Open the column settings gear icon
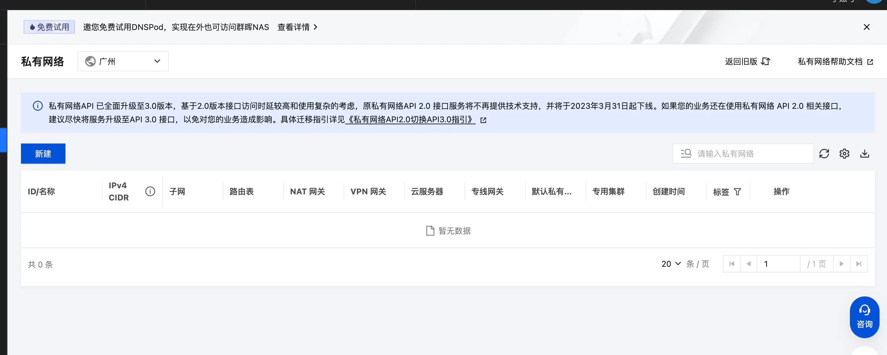The image size is (887, 355). coord(844,154)
